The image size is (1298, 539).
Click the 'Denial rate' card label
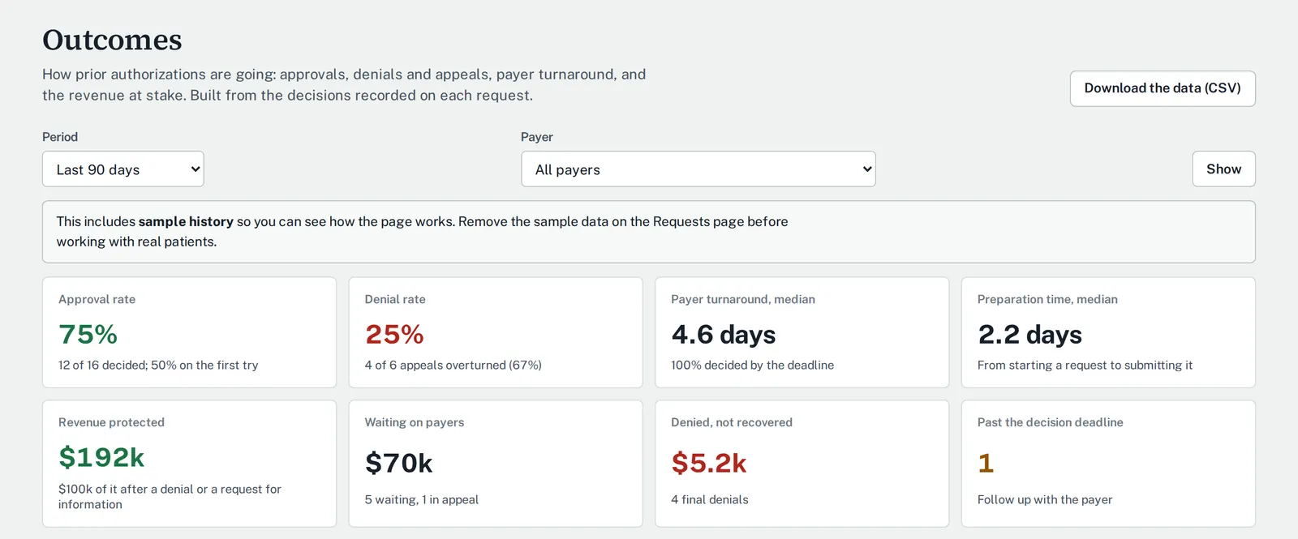(395, 299)
